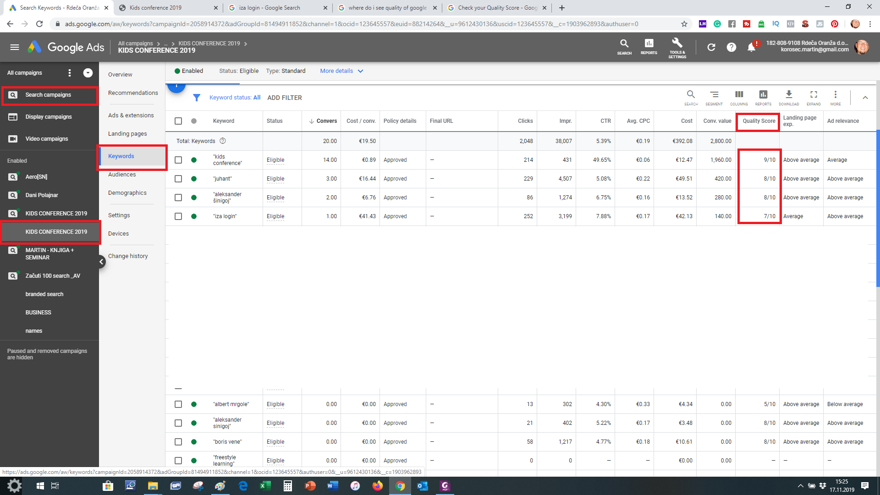Collapse the table toolbar with chevron up
Viewport: 880px width, 495px height.
tap(865, 98)
